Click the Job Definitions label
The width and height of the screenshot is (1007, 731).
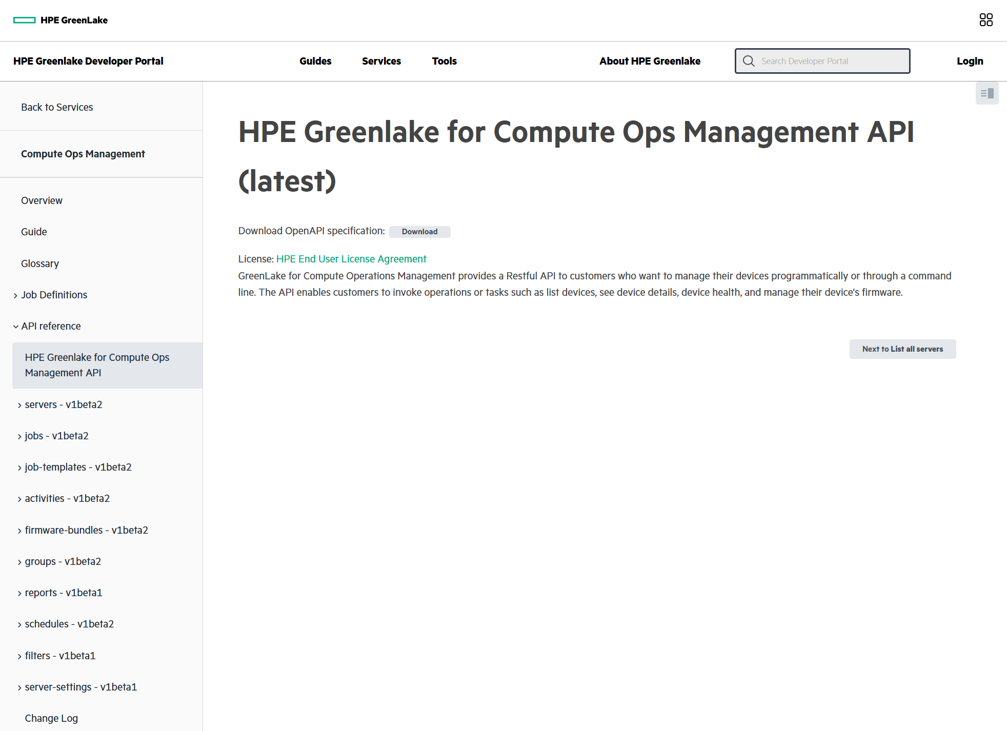(54, 295)
